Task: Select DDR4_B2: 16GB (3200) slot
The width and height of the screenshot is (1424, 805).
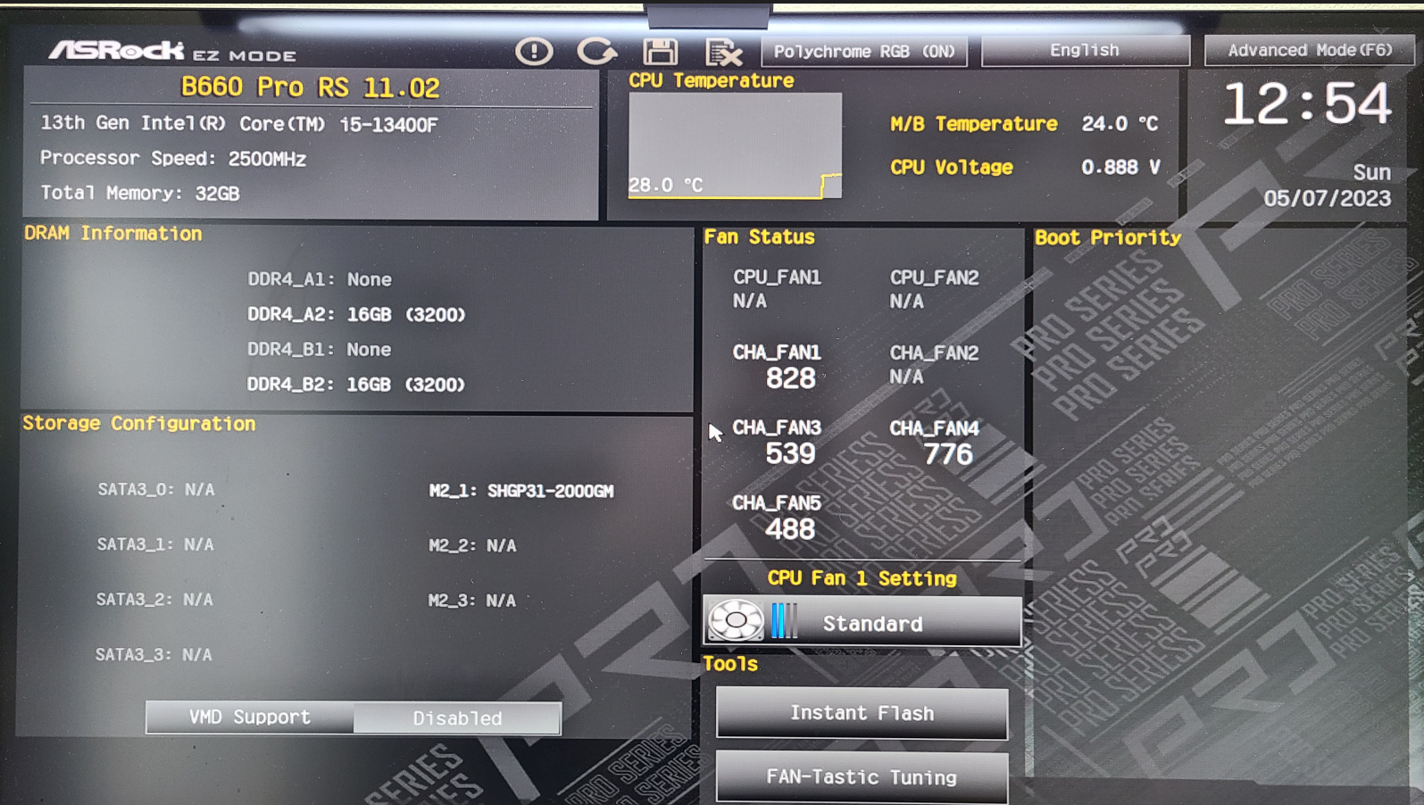Action: [x=356, y=385]
